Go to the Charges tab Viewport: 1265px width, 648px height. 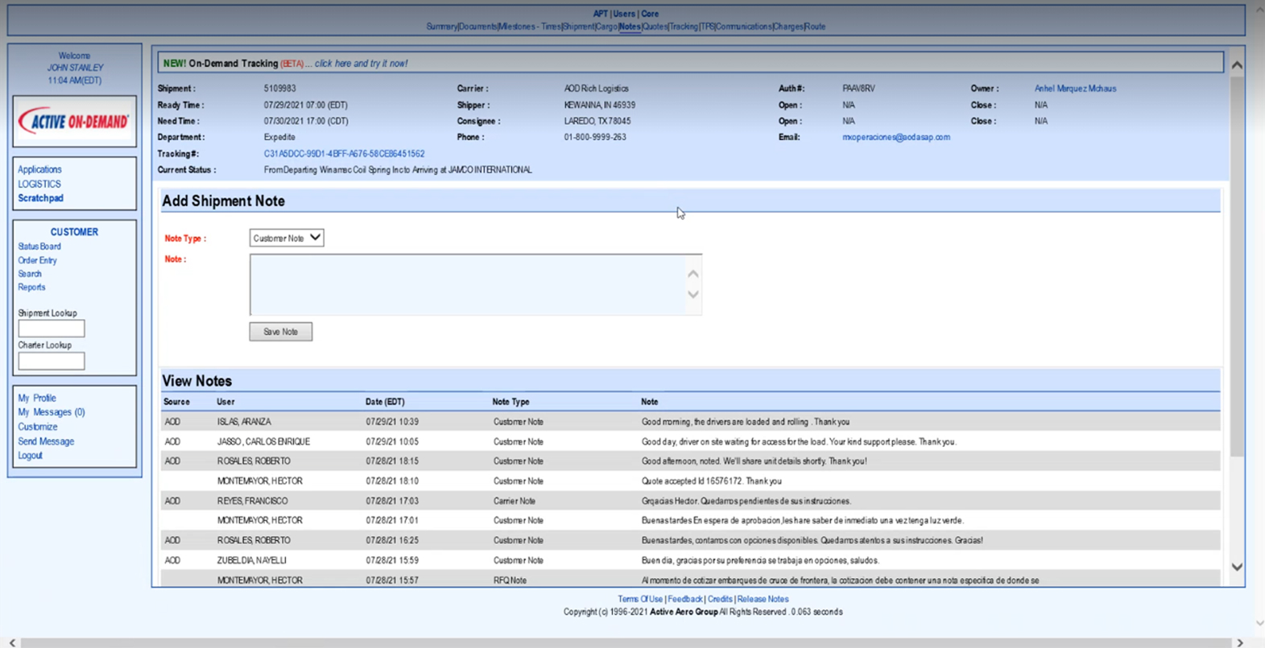(x=788, y=27)
